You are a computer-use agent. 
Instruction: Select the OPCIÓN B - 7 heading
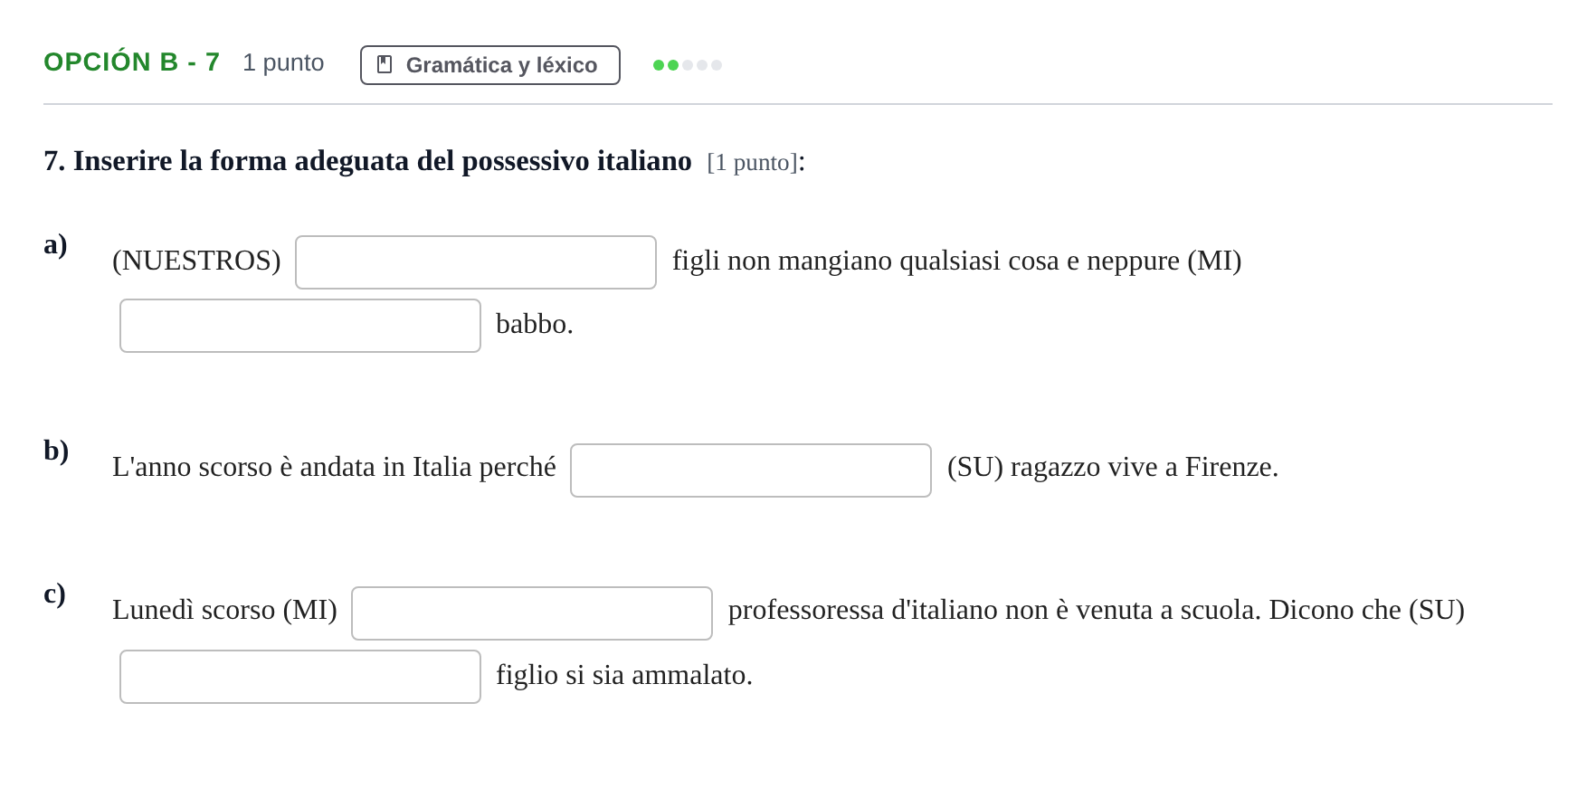point(132,62)
